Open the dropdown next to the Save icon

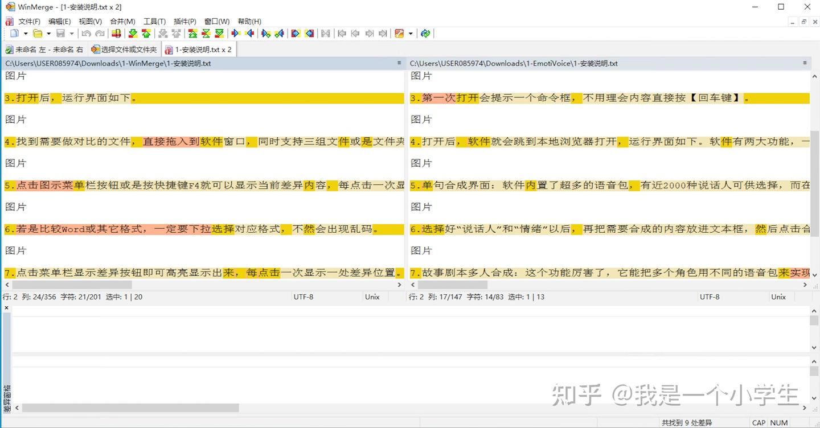[x=71, y=33]
